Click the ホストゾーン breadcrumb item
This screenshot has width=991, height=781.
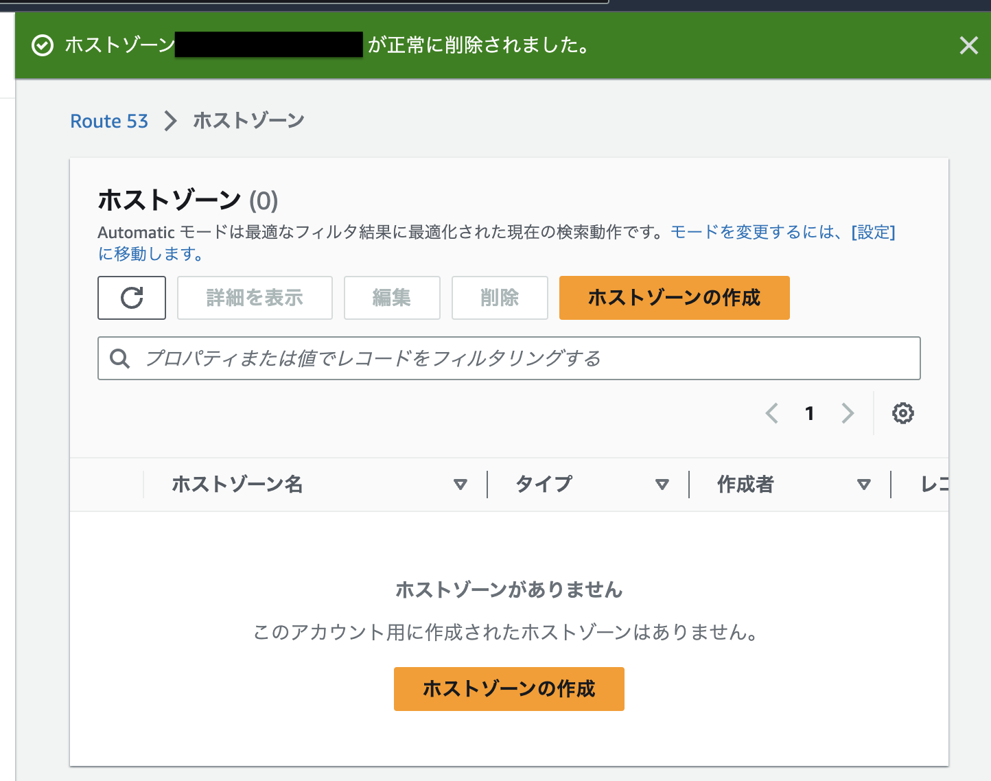pos(248,121)
